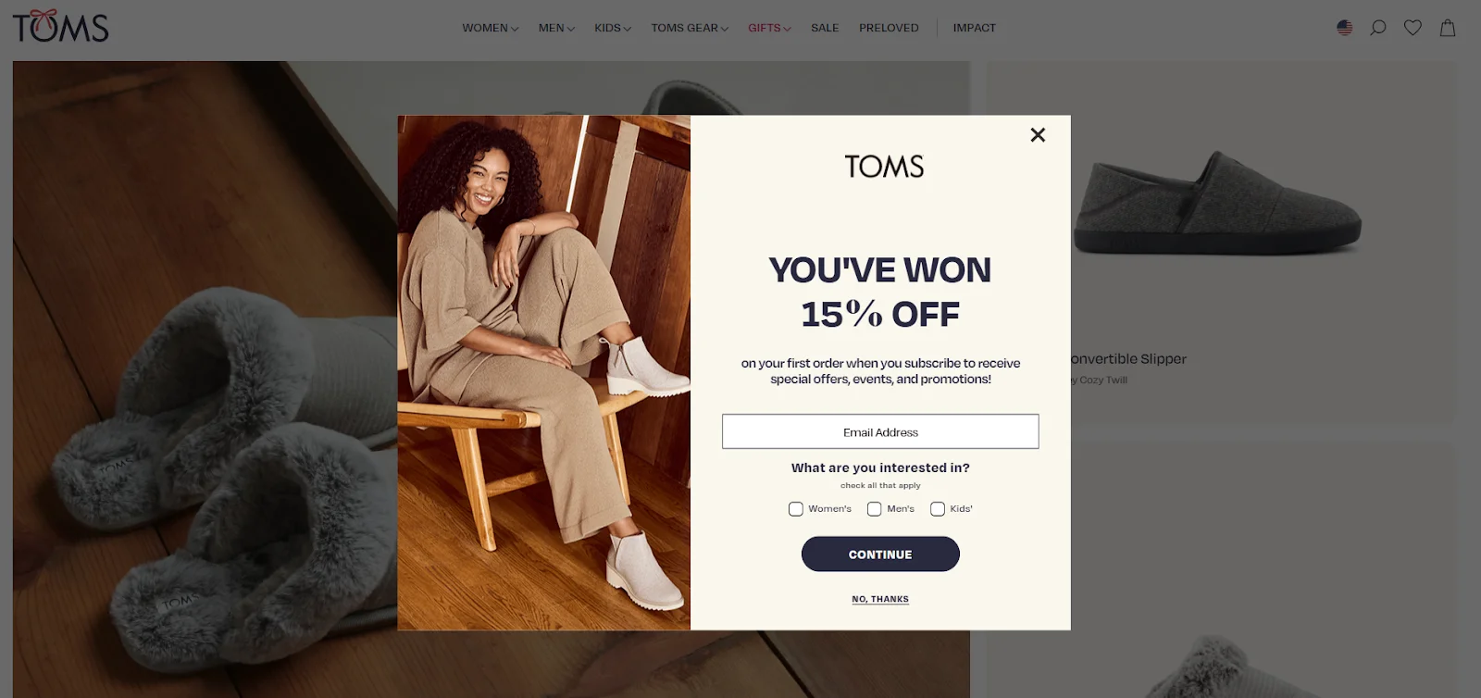Viewport: 1481px width, 698px height.
Task: Open the PRELOVED menu item
Action: click(889, 28)
